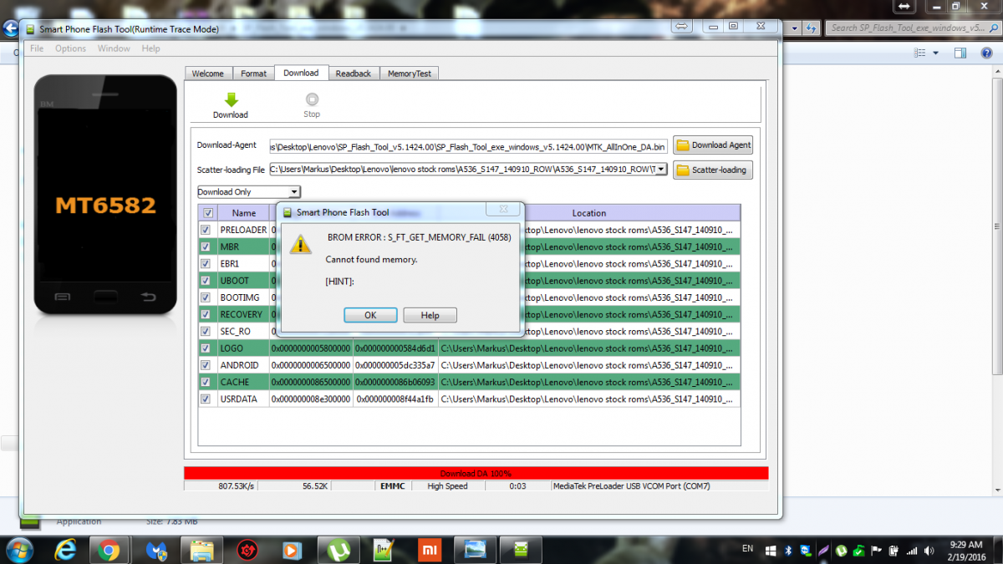Open Windows Explorer folder on taskbar
The width and height of the screenshot is (1003, 564).
point(201,550)
